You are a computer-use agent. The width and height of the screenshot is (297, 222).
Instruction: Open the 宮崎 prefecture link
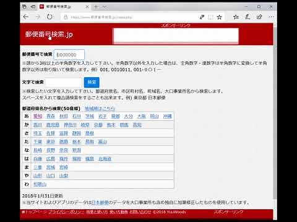(64, 167)
